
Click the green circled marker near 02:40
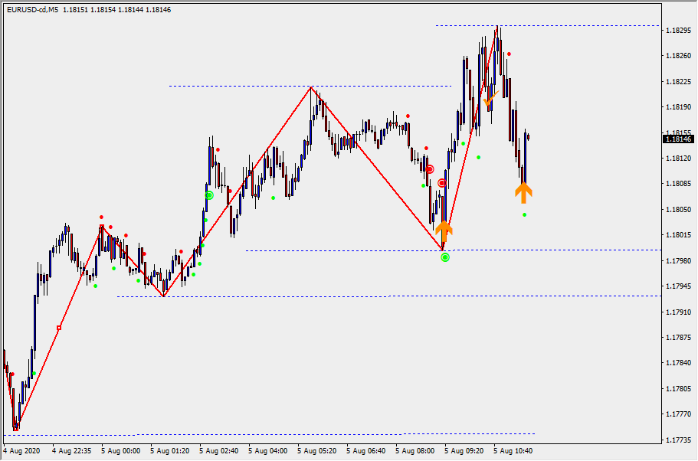pyautogui.click(x=209, y=195)
